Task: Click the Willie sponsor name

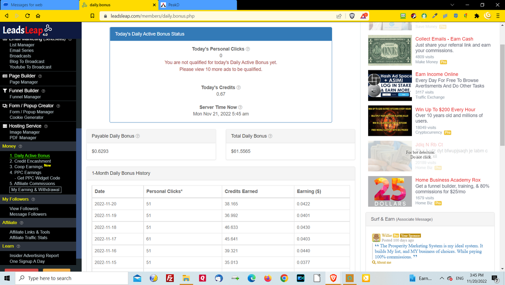Action: tap(387, 235)
